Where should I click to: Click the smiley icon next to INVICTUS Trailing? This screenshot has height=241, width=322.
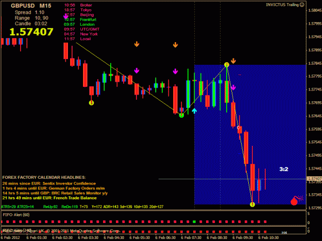click(302, 5)
